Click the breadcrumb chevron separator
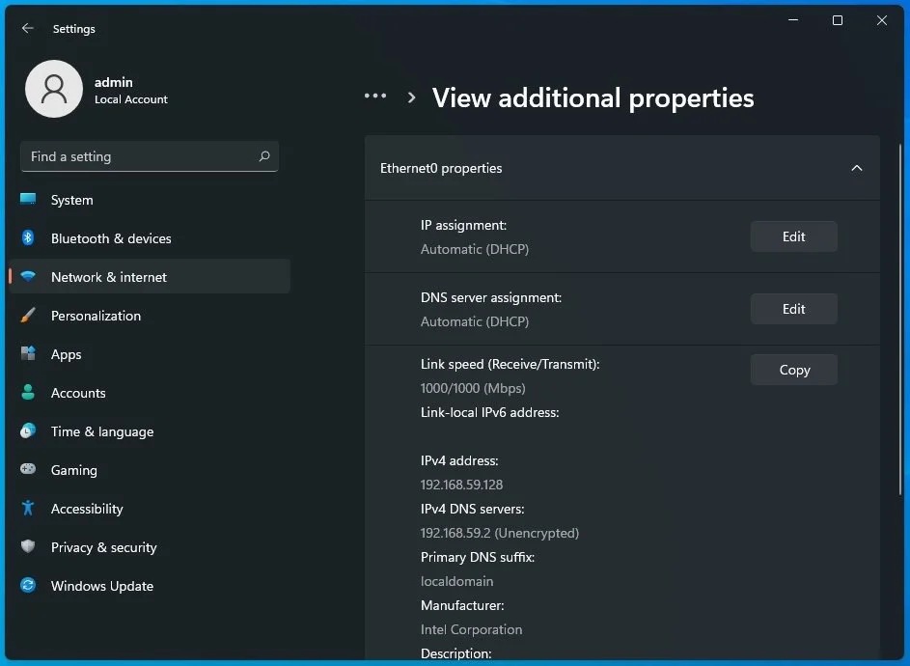 411,97
